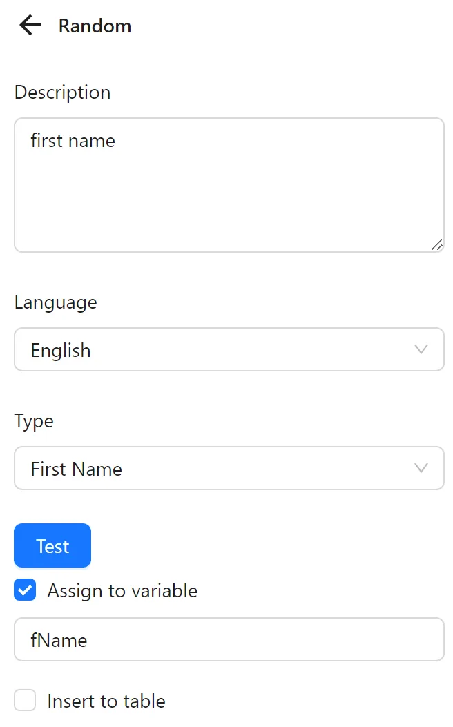Click the Description field label

(x=62, y=92)
